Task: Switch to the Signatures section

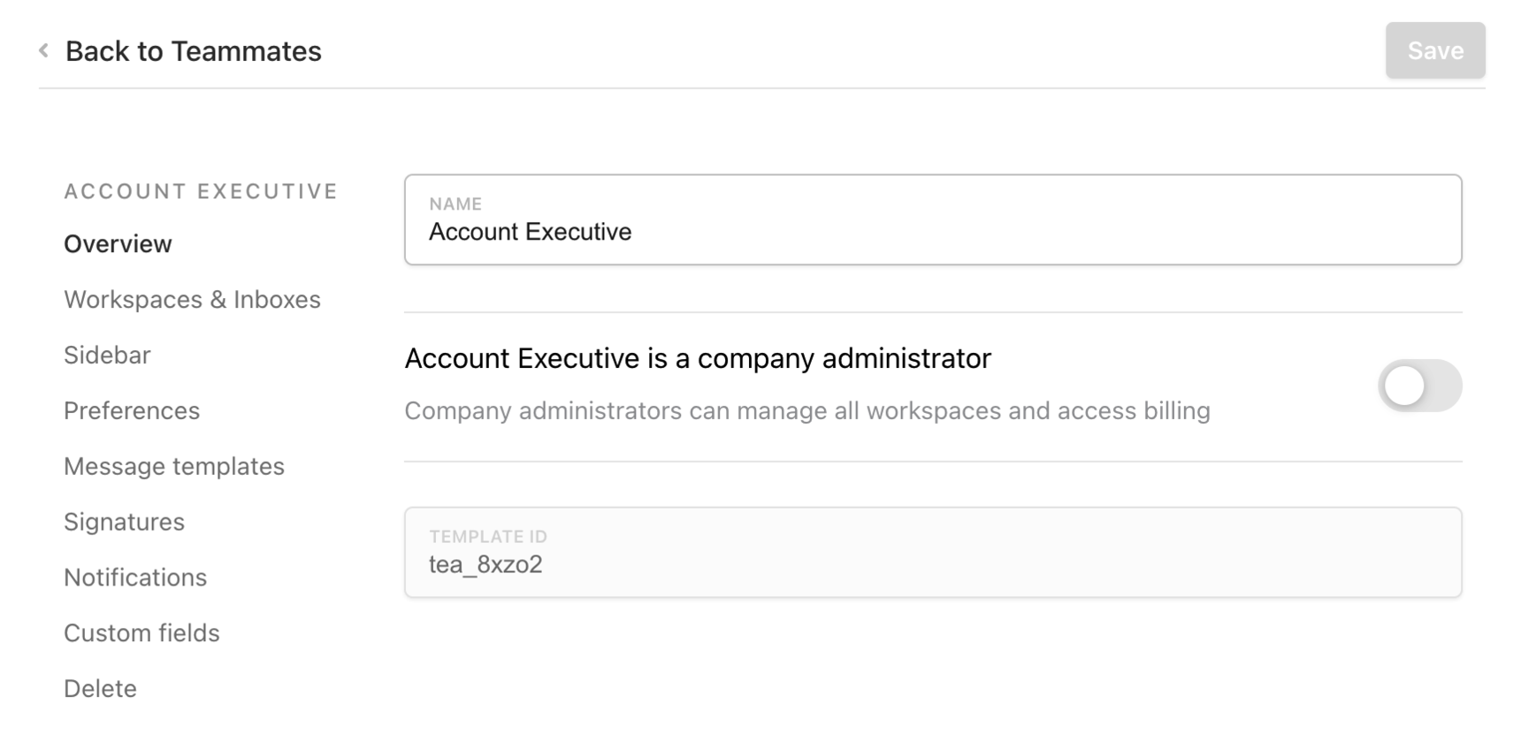Action: coord(124,523)
